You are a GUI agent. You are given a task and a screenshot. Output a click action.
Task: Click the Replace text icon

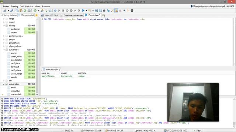(108, 11)
